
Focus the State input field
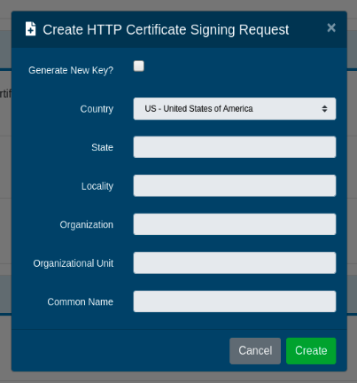(235, 147)
